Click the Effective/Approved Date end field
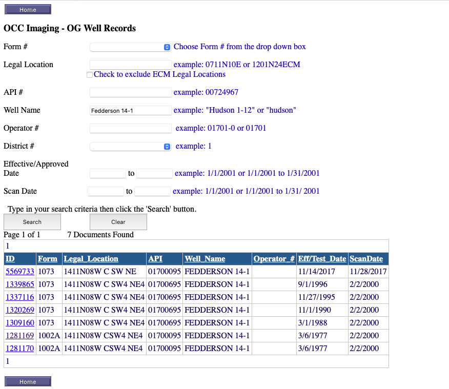The width and height of the screenshot is (449, 389). coord(155,173)
